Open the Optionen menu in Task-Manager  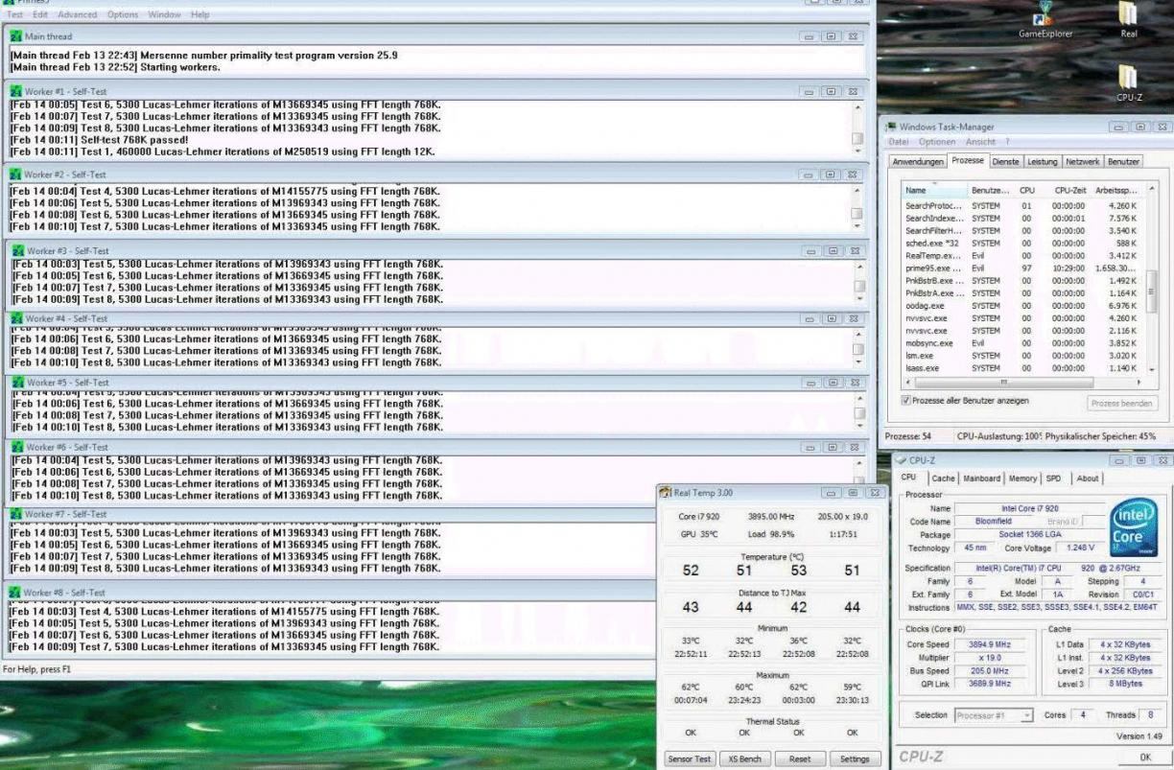[937, 142]
